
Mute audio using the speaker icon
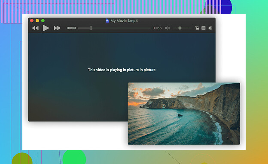[x=167, y=28]
